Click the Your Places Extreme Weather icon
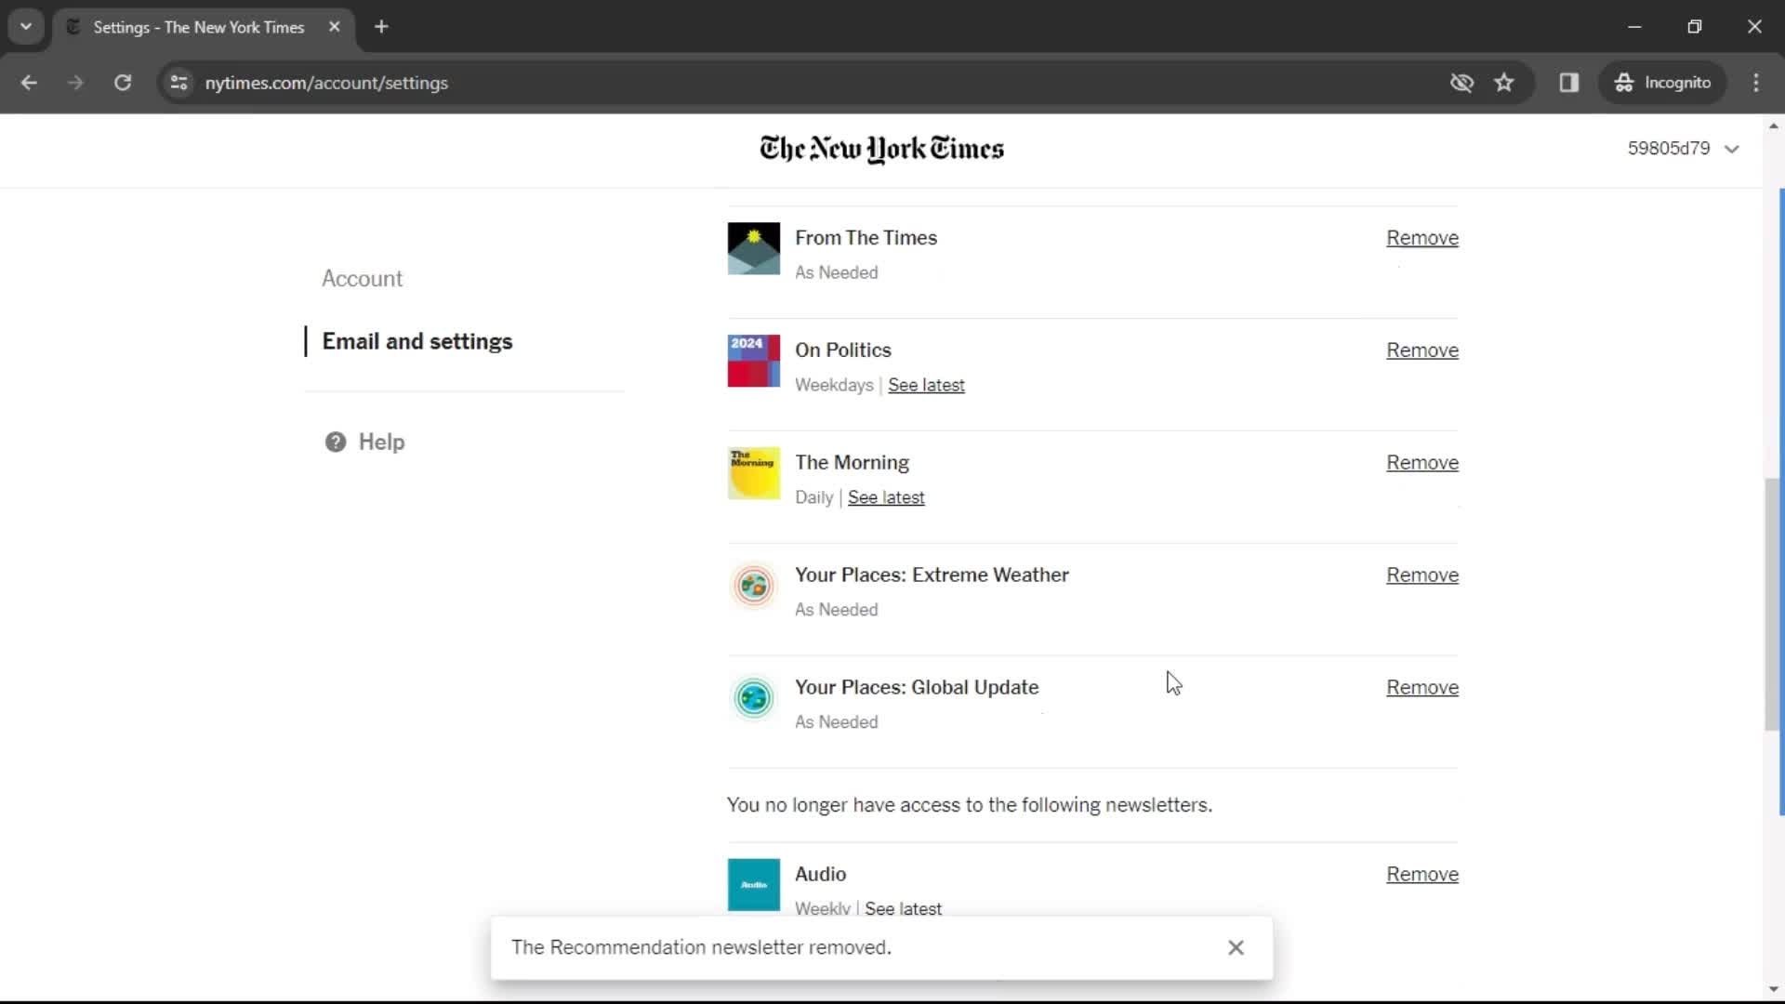The height and width of the screenshot is (1004, 1785). pyautogui.click(x=754, y=585)
